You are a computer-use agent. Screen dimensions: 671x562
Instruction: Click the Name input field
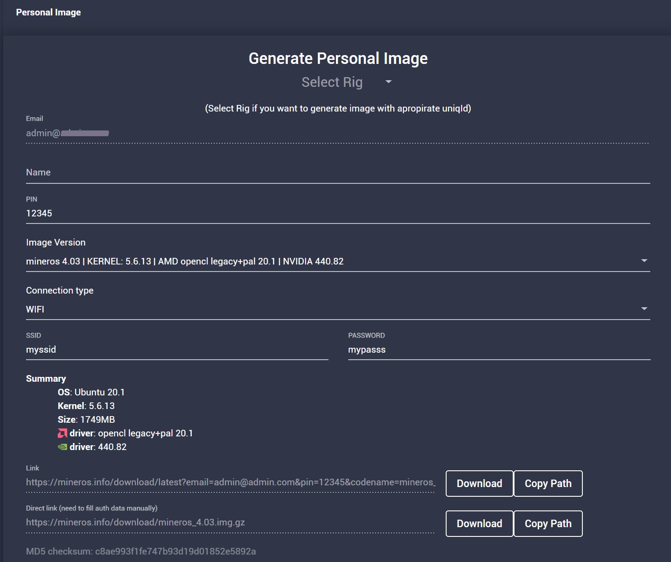(338, 173)
